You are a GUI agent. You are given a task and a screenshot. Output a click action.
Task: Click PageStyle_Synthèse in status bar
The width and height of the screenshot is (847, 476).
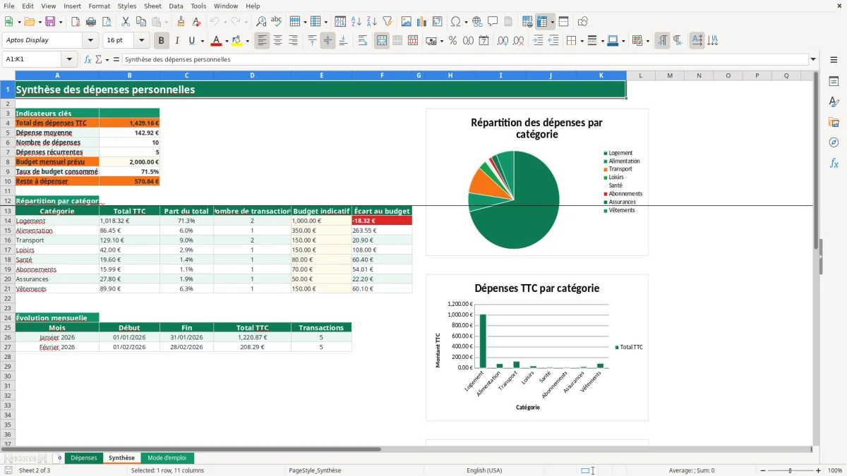pyautogui.click(x=315, y=470)
